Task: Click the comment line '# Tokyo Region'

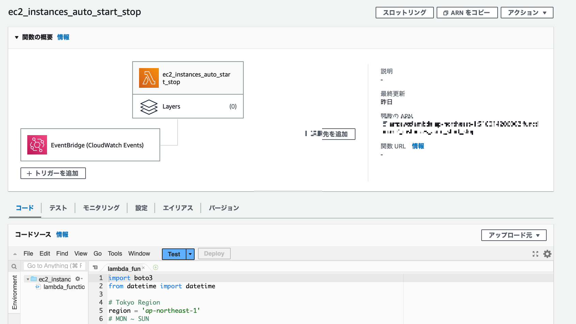Action: 134,303
